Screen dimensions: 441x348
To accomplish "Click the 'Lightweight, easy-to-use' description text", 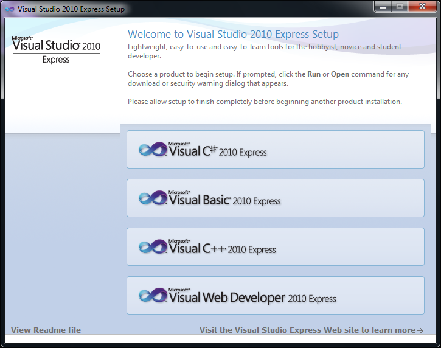I will tap(265, 51).
